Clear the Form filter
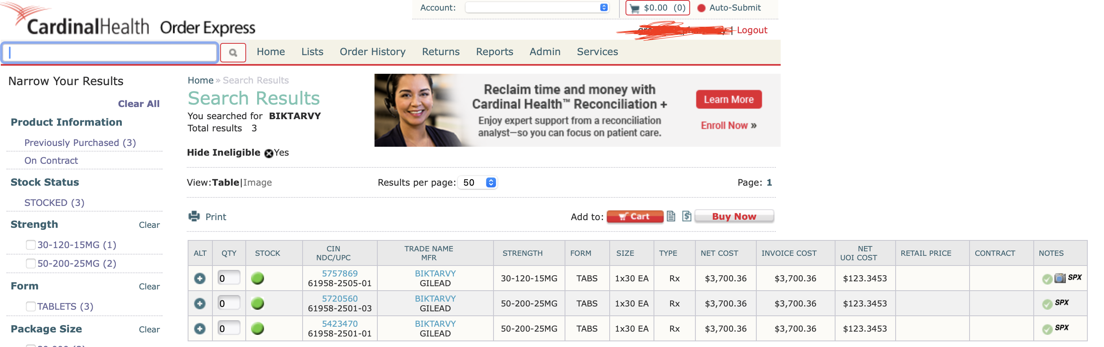This screenshot has height=347, width=1104. click(149, 287)
